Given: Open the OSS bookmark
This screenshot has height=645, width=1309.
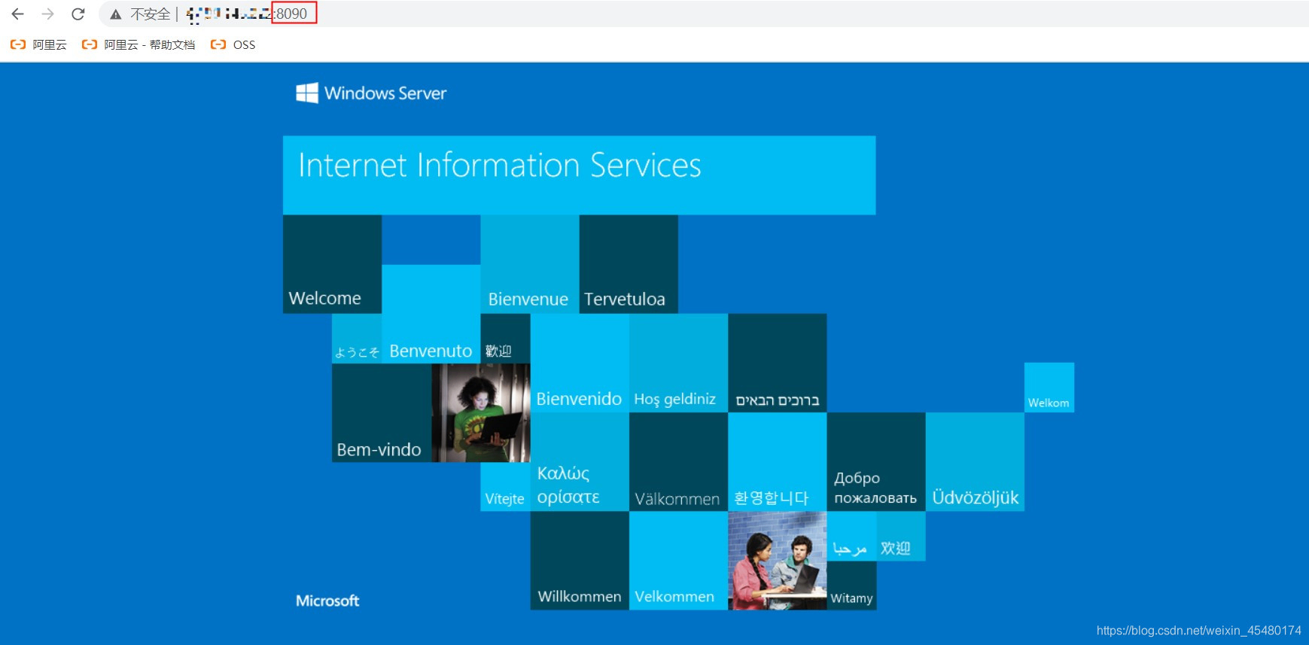Looking at the screenshot, I should pyautogui.click(x=233, y=44).
